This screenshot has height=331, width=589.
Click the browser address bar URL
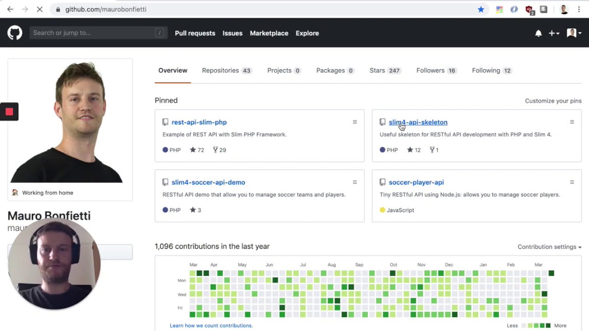coord(106,9)
